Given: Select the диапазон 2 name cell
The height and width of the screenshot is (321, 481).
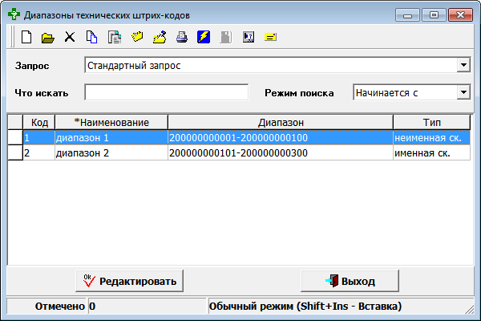Looking at the screenshot, I should [111, 152].
